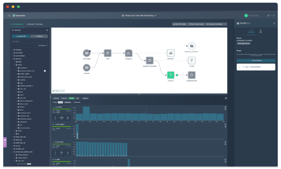This screenshot has height=169, width=281.
Task: Expand the CloudSpend table
Action: click(x=16, y=68)
